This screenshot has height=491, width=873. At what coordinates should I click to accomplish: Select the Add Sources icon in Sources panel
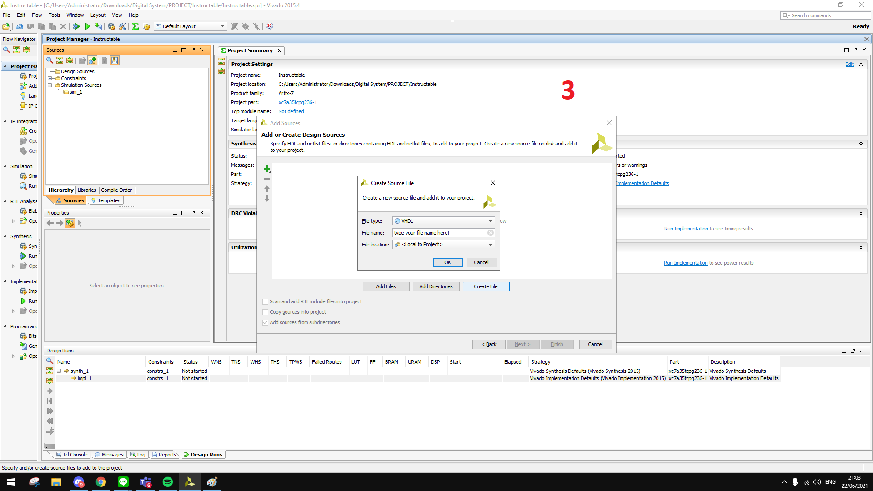(92, 60)
